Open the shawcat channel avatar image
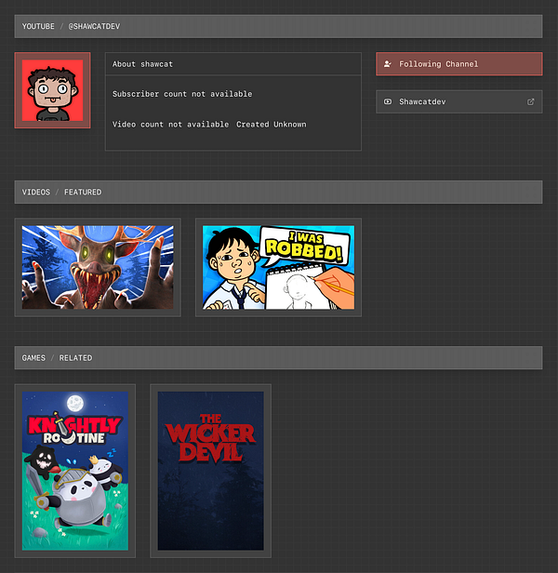Screen dimensions: 558x573 pyautogui.click(x=53, y=90)
